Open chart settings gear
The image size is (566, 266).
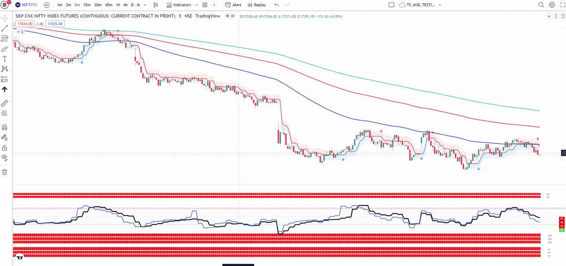pos(552,5)
